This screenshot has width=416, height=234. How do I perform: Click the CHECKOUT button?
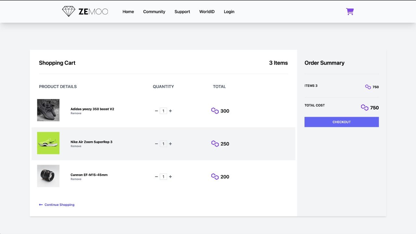[x=342, y=122]
